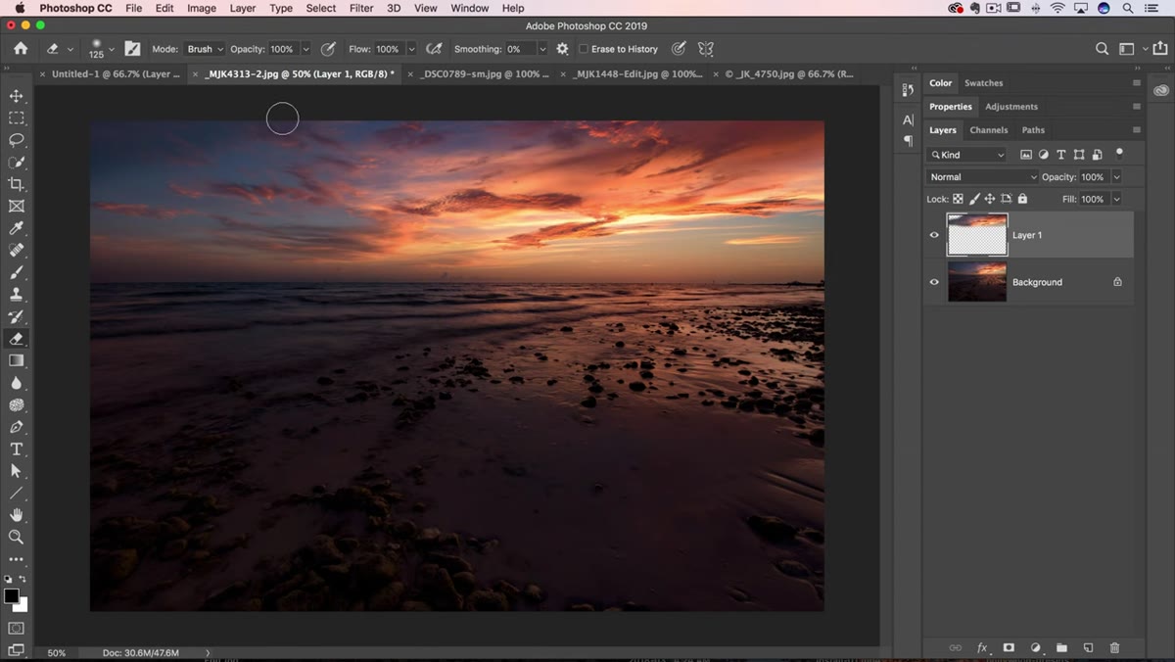The height and width of the screenshot is (662, 1175).
Task: Open the Edit Toolbar ellipsis
Action: [x=16, y=559]
